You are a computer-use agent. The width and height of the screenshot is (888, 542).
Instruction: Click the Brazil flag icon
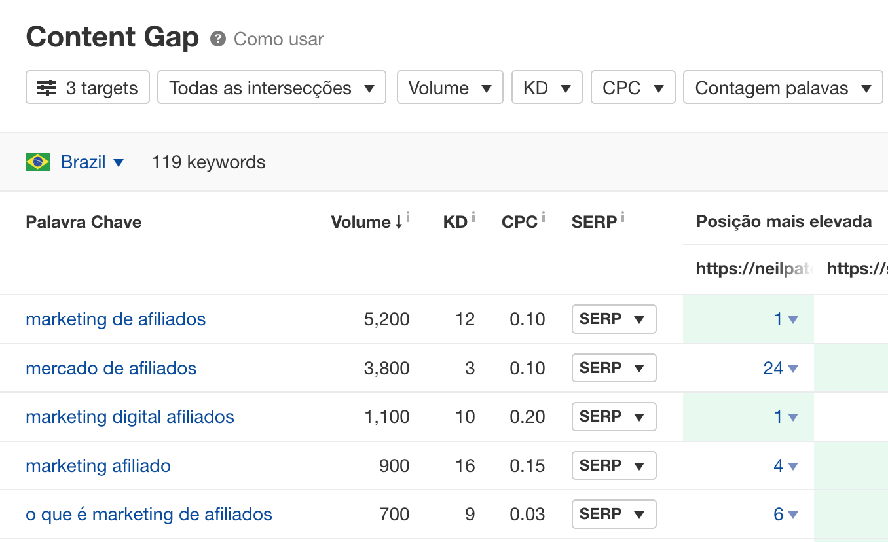click(x=38, y=162)
